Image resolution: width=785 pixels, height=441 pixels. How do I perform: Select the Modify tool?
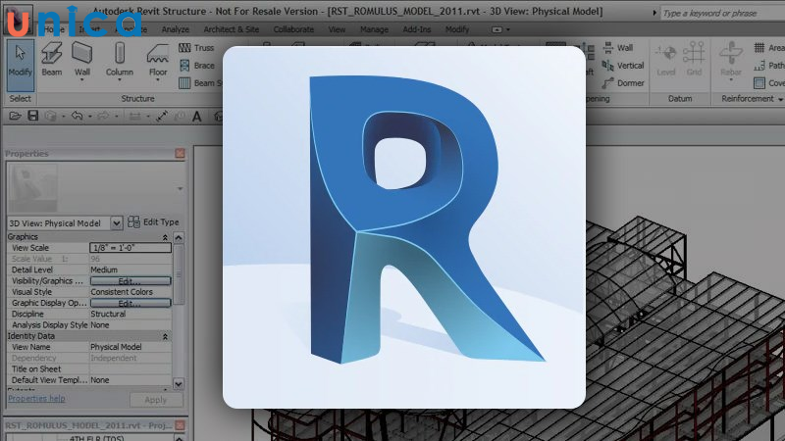(20, 60)
